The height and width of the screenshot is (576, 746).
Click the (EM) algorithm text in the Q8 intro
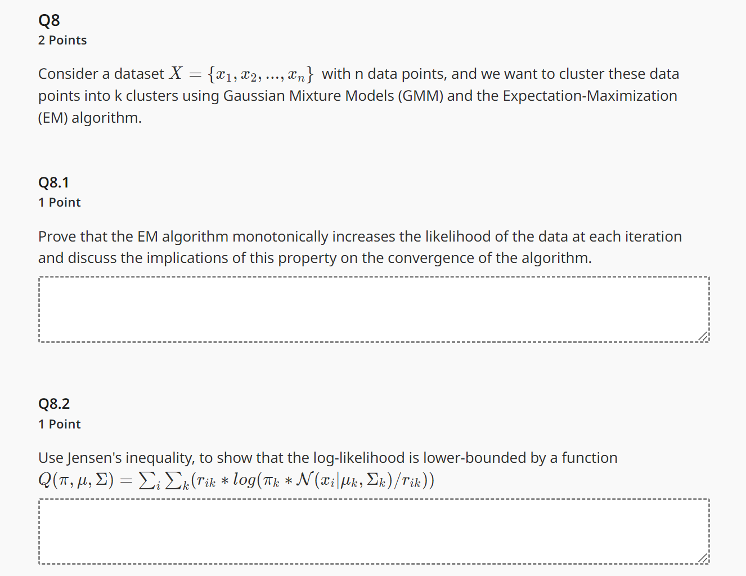(x=89, y=118)
